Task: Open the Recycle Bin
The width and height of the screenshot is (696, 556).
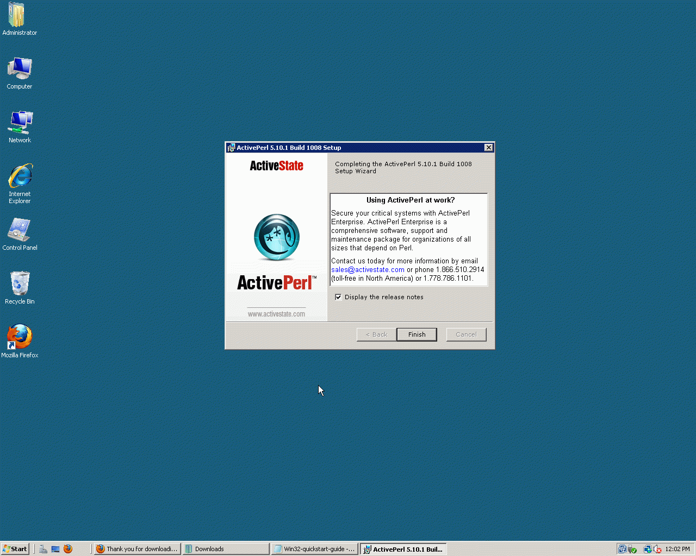Action: pyautogui.click(x=20, y=288)
